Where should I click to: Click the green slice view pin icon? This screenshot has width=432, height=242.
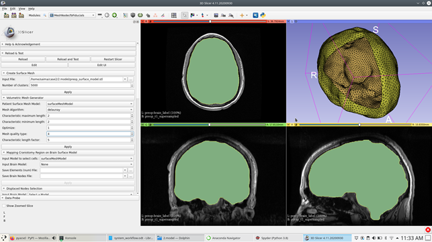[142, 125]
